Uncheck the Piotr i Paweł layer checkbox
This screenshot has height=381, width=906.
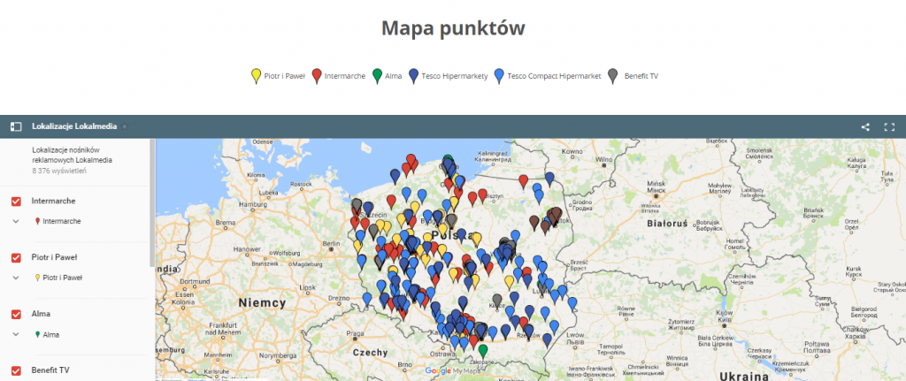click(16, 258)
